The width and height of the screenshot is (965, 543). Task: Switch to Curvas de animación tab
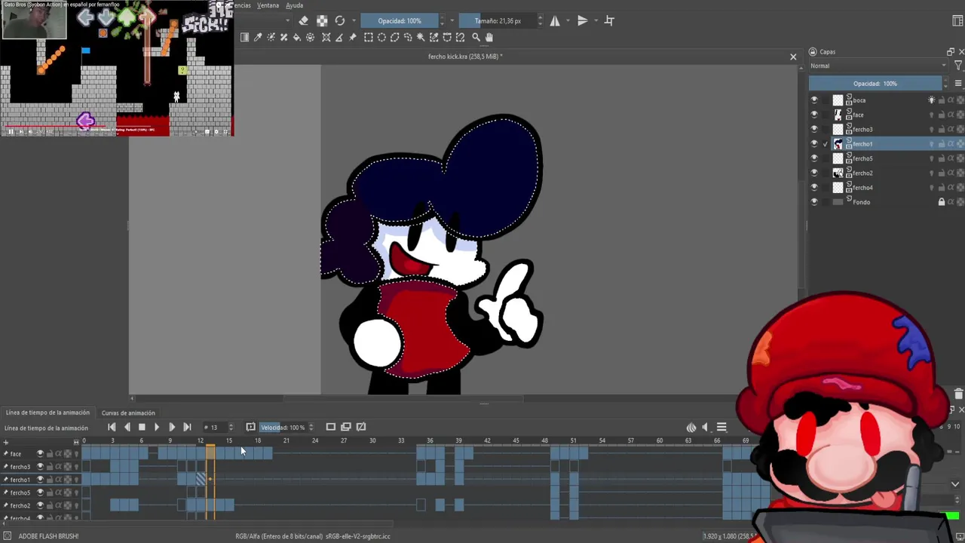(x=128, y=413)
